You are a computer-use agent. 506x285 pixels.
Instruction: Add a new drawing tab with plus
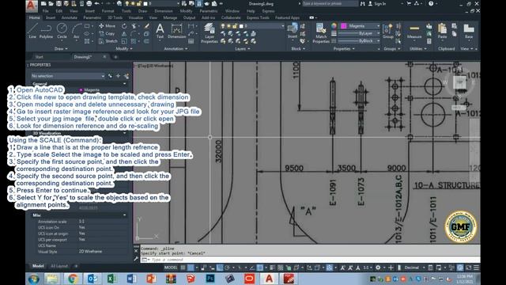pyautogui.click(x=115, y=57)
